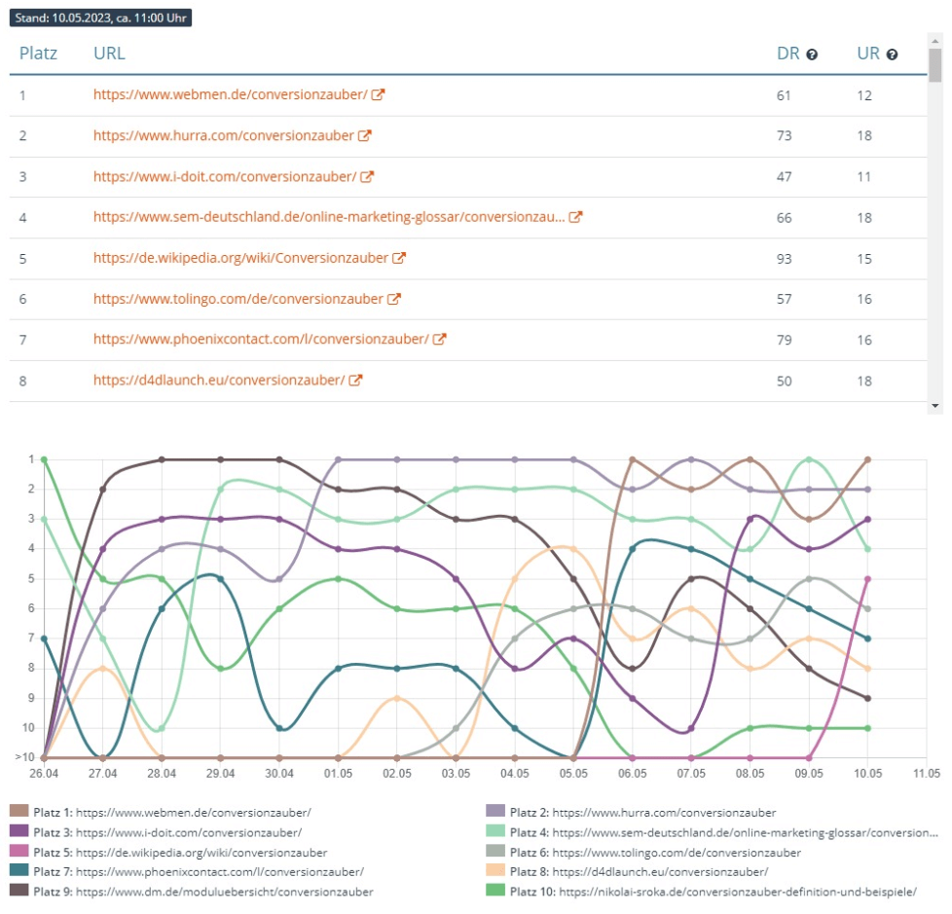This screenshot has width=952, height=914.
Task: Click the URL column header
Action: [x=109, y=54]
